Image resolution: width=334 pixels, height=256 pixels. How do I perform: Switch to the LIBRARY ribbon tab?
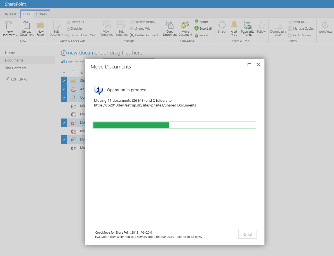tap(42, 14)
